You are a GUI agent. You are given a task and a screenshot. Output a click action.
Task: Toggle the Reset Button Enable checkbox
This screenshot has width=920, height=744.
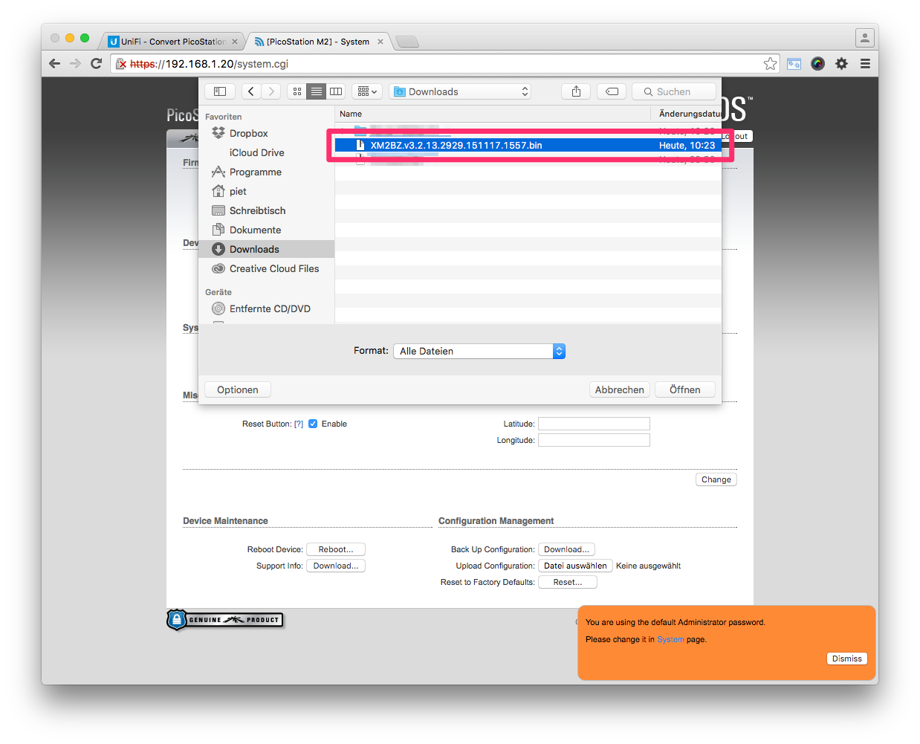[x=313, y=424]
